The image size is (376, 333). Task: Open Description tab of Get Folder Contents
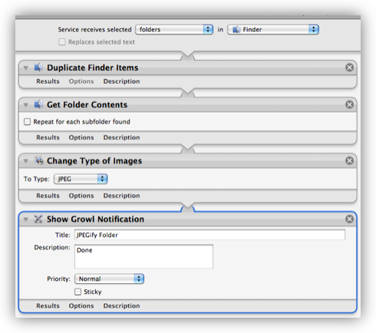point(121,137)
